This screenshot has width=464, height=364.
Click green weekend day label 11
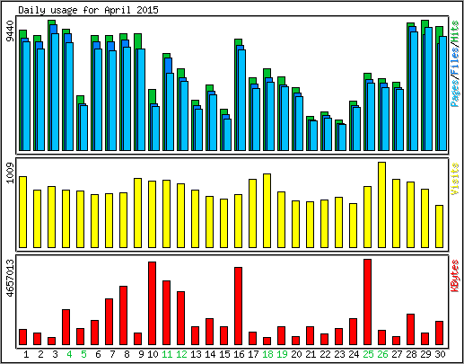(167, 354)
